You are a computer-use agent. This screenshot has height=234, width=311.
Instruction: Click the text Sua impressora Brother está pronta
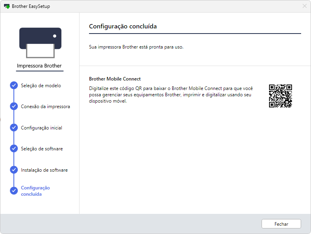click(136, 47)
